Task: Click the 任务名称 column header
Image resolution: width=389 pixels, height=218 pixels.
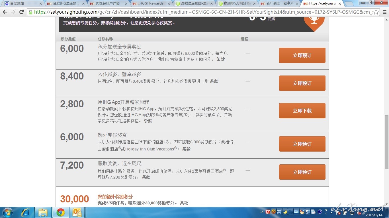Action: (x=106, y=39)
